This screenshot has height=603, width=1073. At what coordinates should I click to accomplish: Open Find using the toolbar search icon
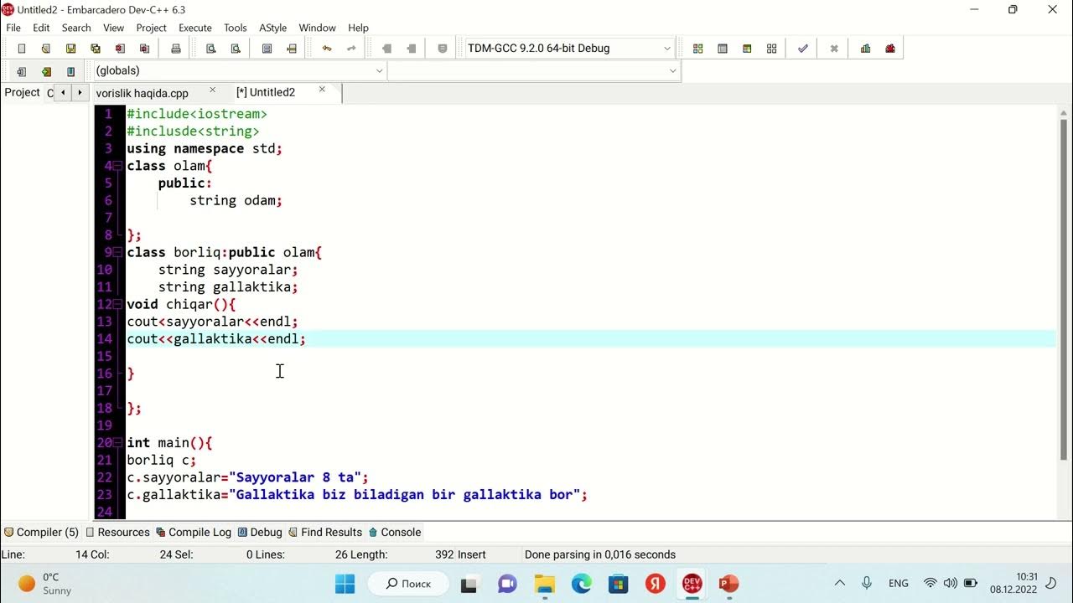(211, 49)
